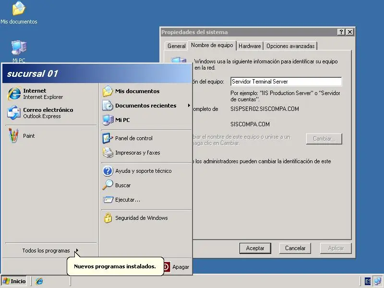Expand the Documentos recientes submenu arrow
The height and width of the screenshot is (288, 384).
(189, 106)
